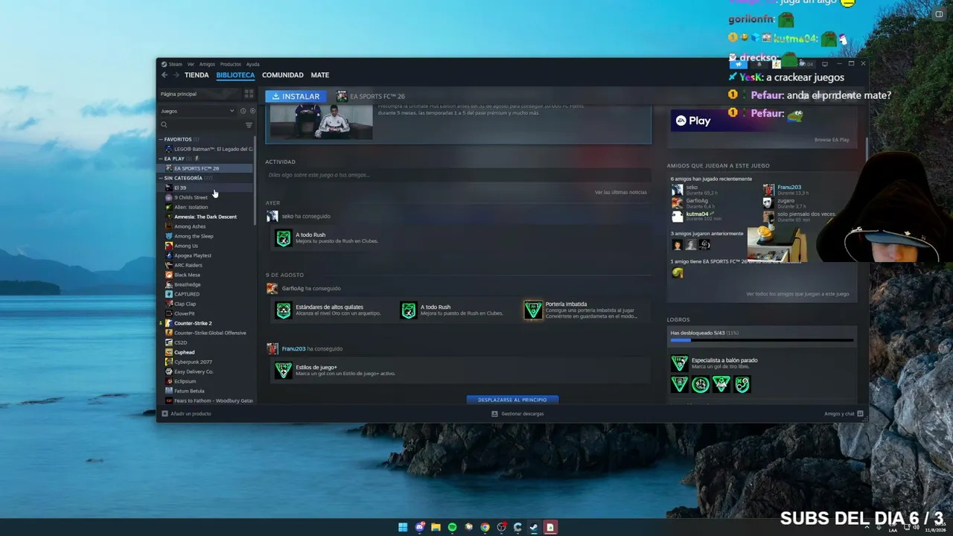953x536 pixels.
Task: Open the Juegos library filter dropdown
Action: pyautogui.click(x=197, y=111)
